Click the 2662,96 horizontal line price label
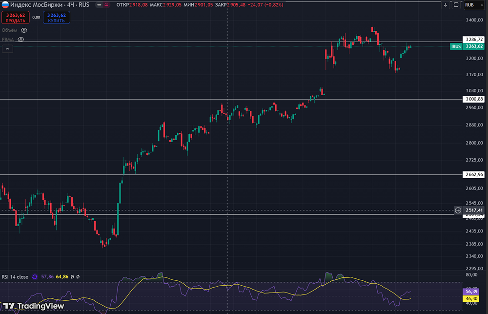 point(474,174)
